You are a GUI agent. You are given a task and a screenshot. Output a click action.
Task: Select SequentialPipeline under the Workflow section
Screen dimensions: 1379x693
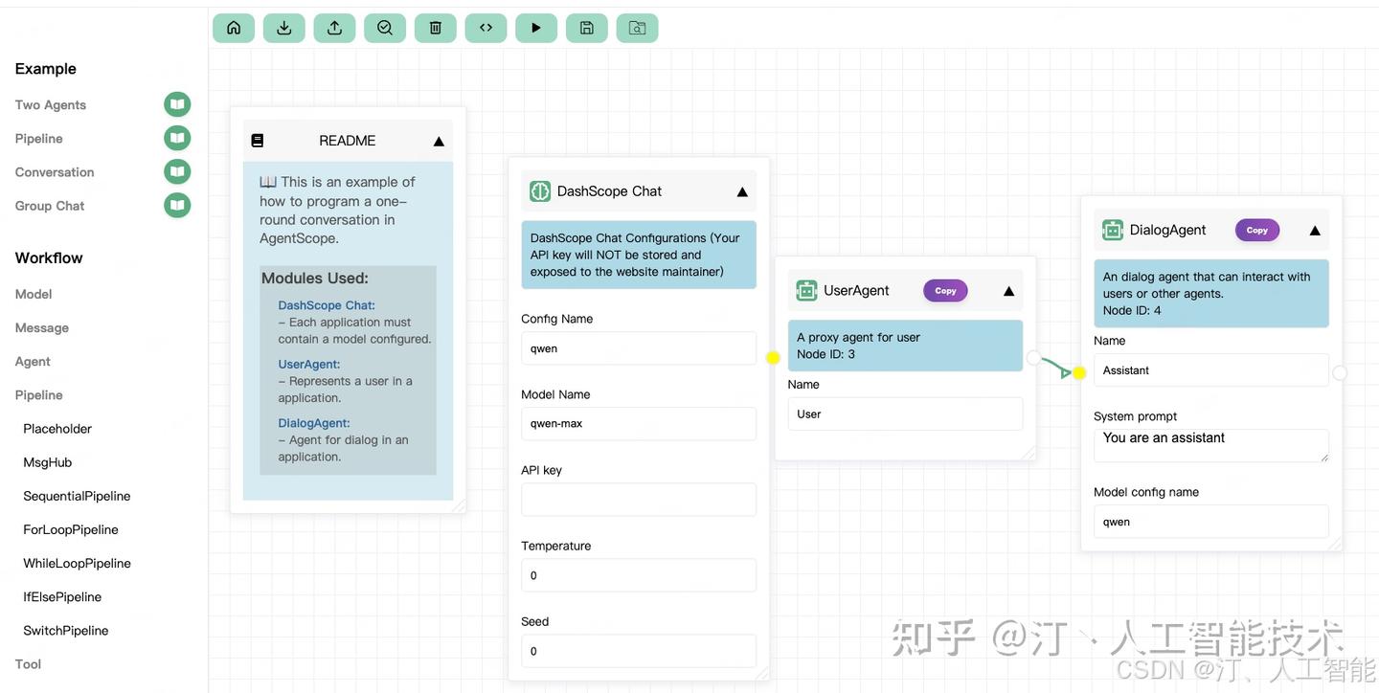click(77, 495)
